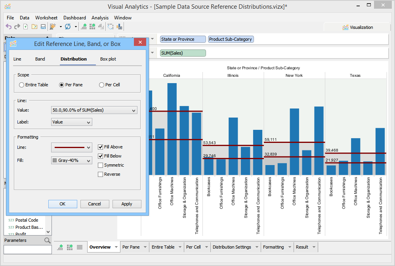Switch to the Box plot tab
Screen dimensions: 395x266
(108, 59)
